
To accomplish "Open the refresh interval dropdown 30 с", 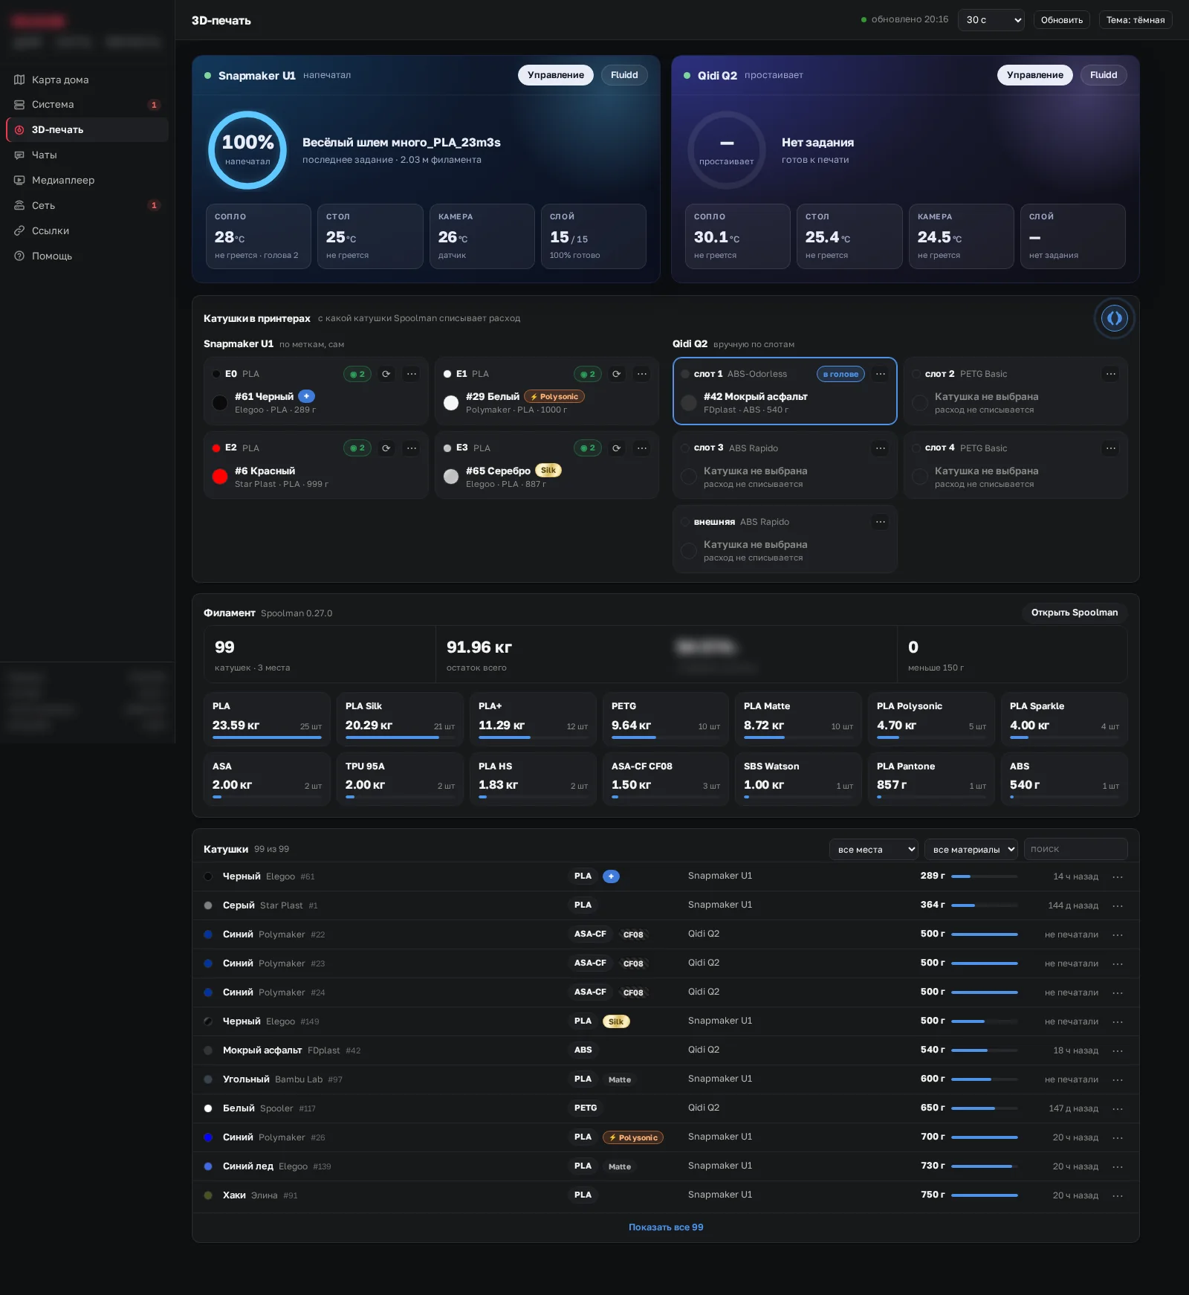I will click(992, 20).
